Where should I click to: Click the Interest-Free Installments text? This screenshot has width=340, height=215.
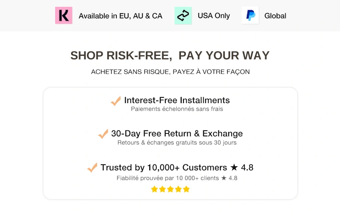point(177,100)
